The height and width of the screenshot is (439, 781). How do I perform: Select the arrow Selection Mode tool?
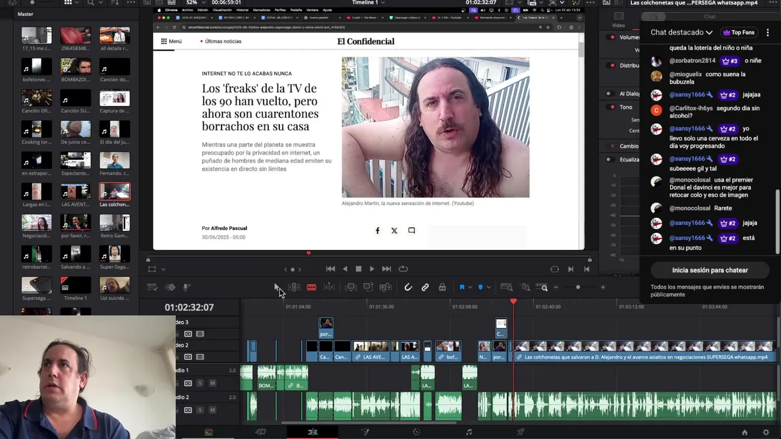pyautogui.click(x=276, y=287)
